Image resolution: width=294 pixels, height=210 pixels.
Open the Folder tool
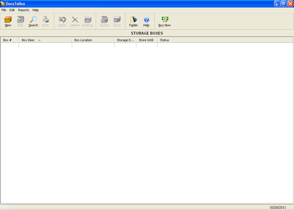134,21
